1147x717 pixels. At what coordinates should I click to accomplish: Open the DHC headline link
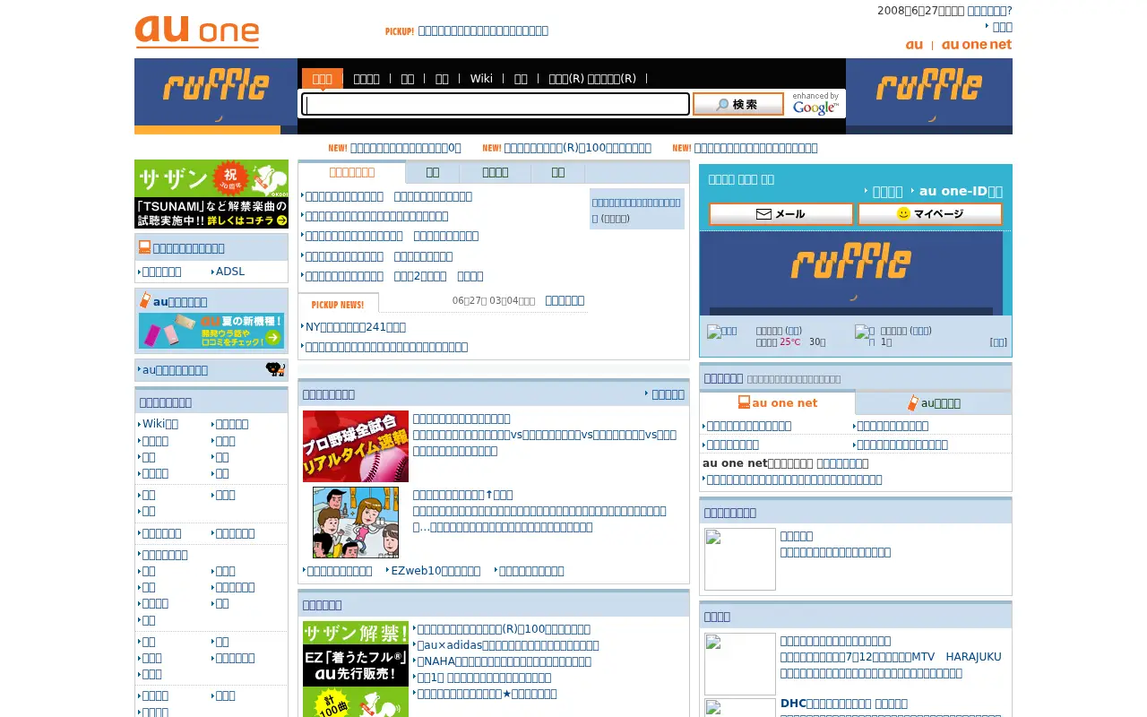click(x=844, y=704)
